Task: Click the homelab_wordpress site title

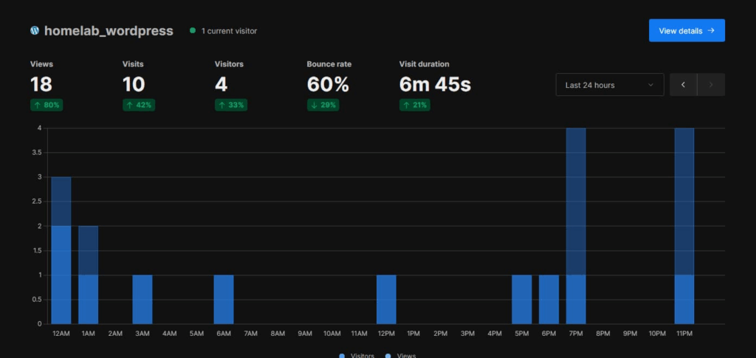Action: point(109,31)
